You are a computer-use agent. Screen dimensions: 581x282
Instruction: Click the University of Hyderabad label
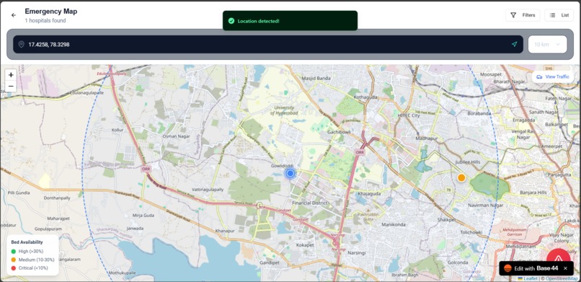(x=285, y=110)
